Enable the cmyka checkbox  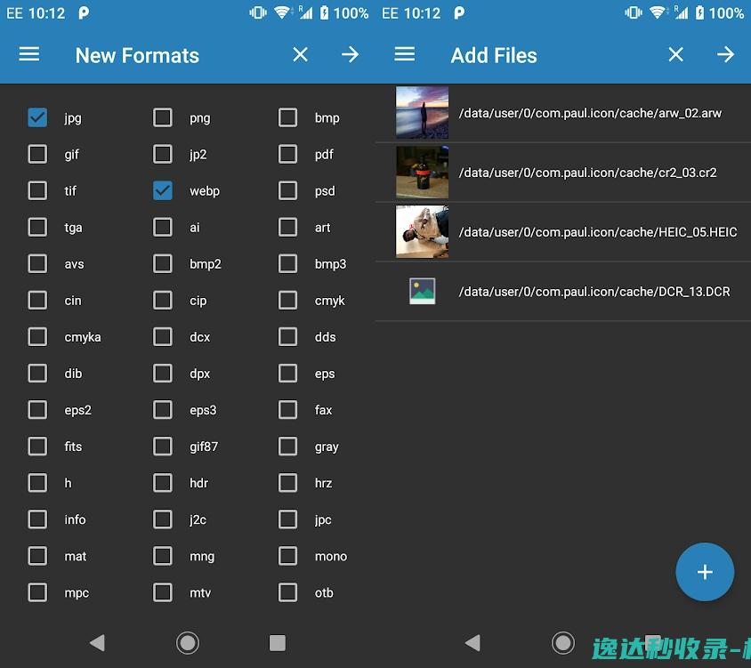(x=37, y=336)
